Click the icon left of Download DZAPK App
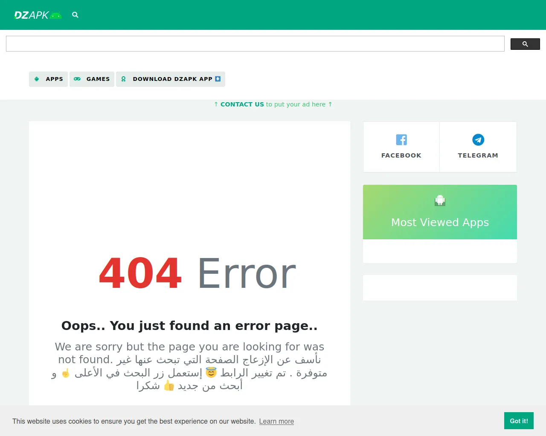Image resolution: width=546 pixels, height=436 pixels. point(123,79)
